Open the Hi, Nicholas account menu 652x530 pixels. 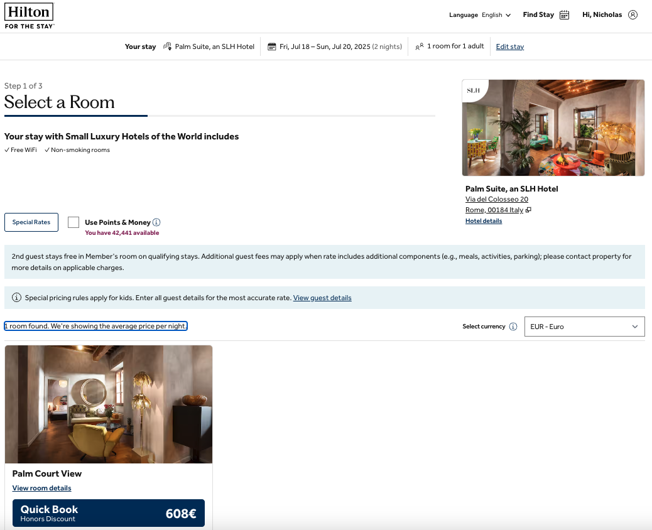point(609,15)
